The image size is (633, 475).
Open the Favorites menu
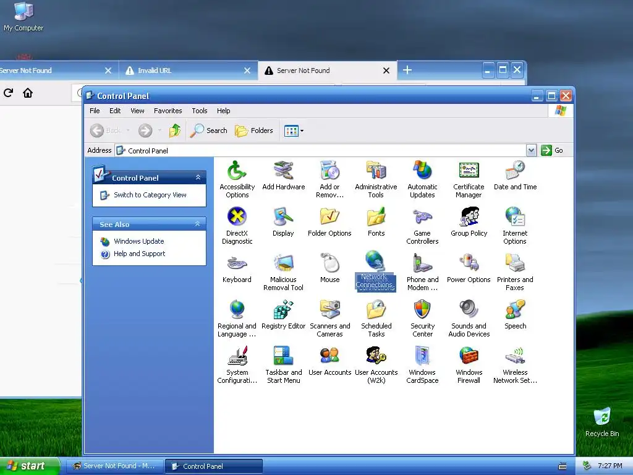168,111
